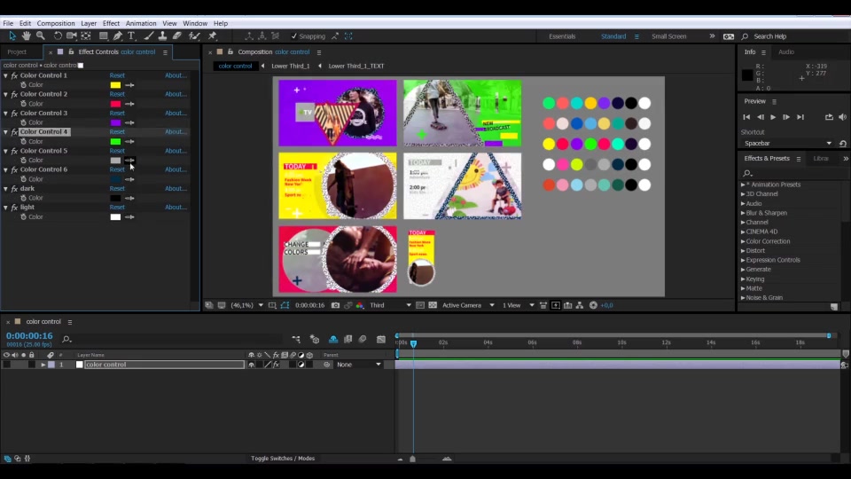Image resolution: width=851 pixels, height=479 pixels.
Task: Reset Color Control 3 effect
Action: click(x=117, y=113)
